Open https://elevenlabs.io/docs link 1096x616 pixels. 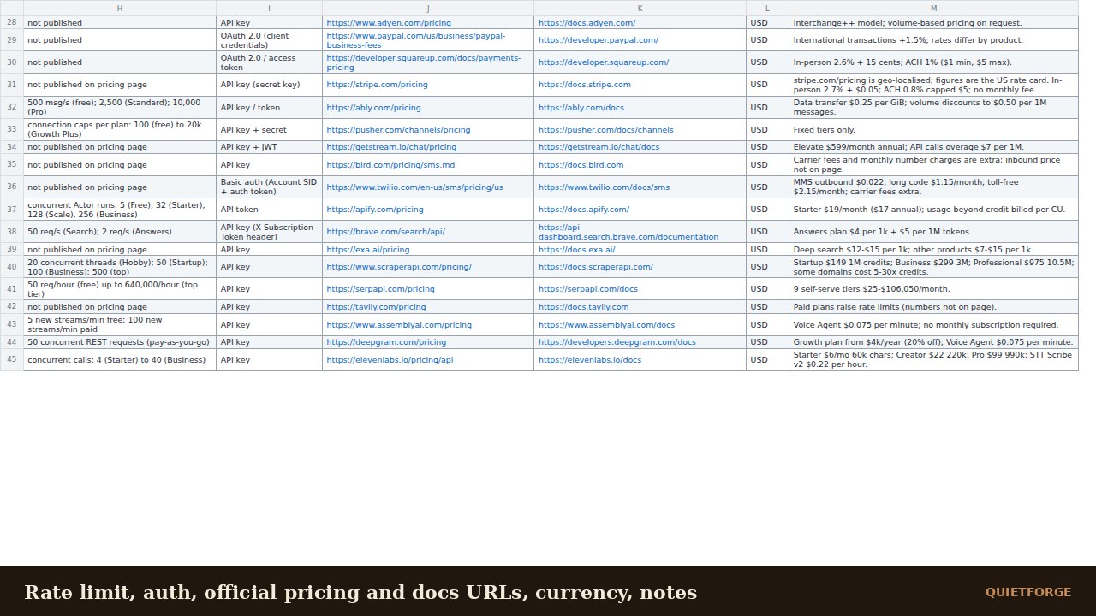[590, 360]
